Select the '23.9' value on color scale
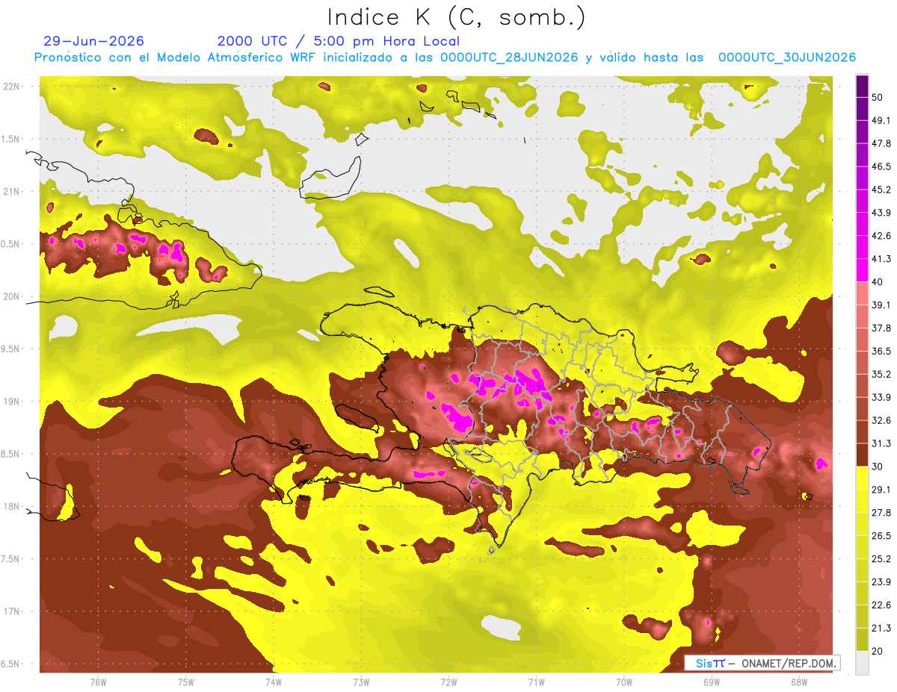The width and height of the screenshot is (897, 692). click(881, 582)
